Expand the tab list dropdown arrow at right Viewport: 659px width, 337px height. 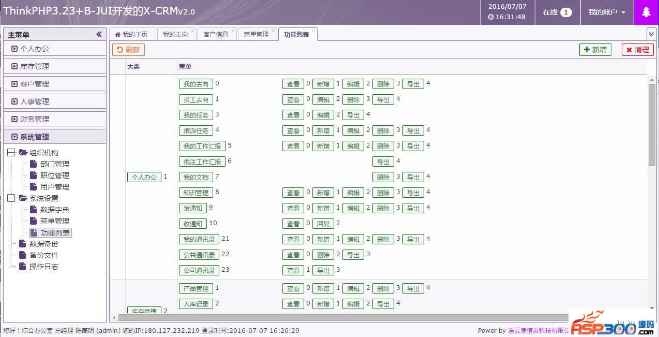[651, 34]
